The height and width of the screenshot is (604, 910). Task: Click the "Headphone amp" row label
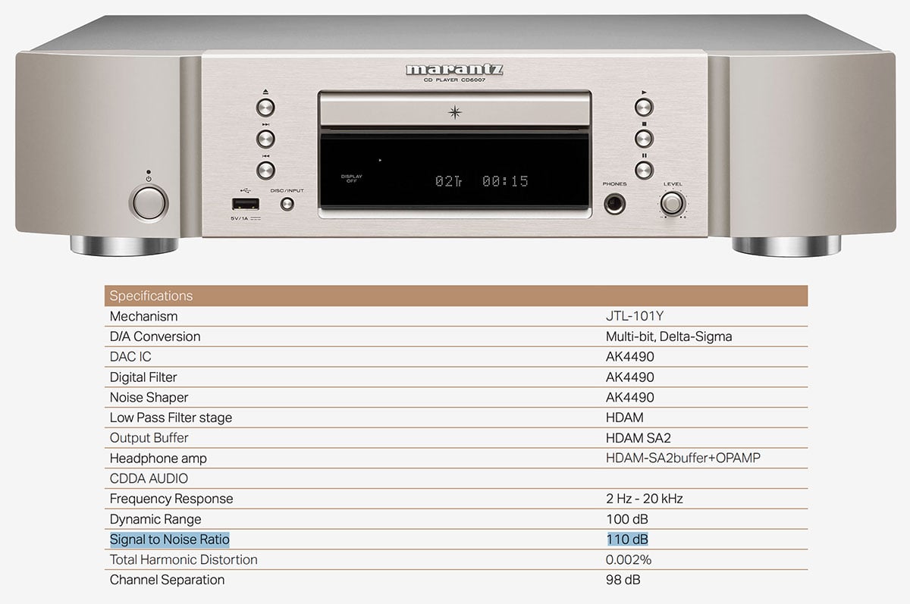tap(158, 458)
